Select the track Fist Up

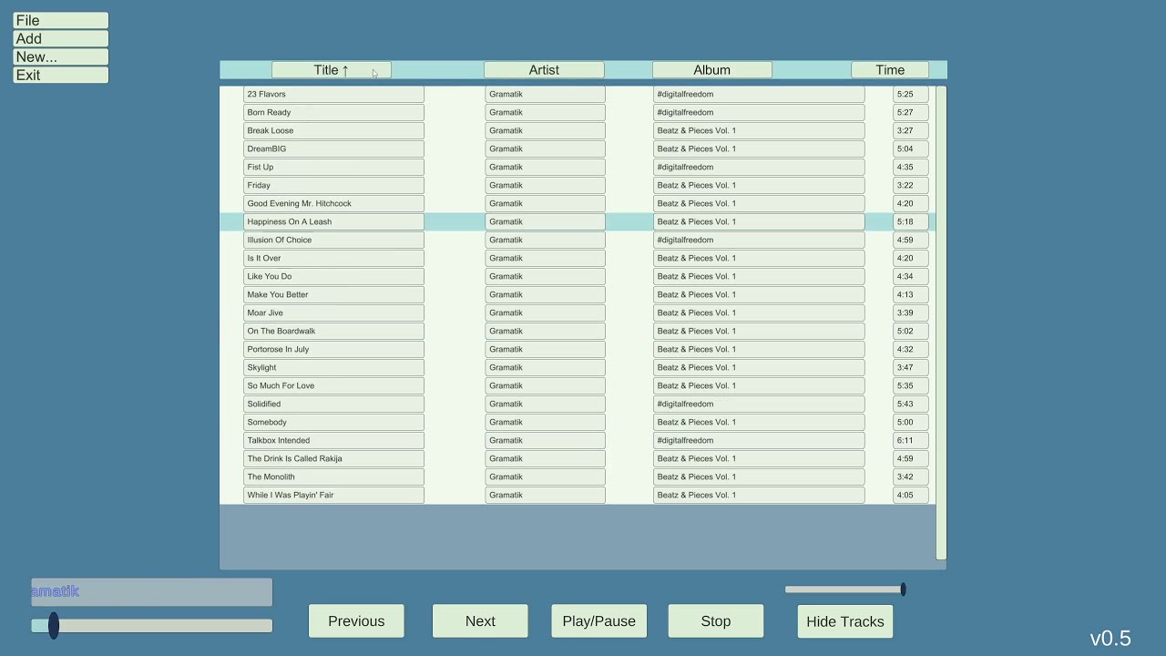pyautogui.click(x=333, y=167)
